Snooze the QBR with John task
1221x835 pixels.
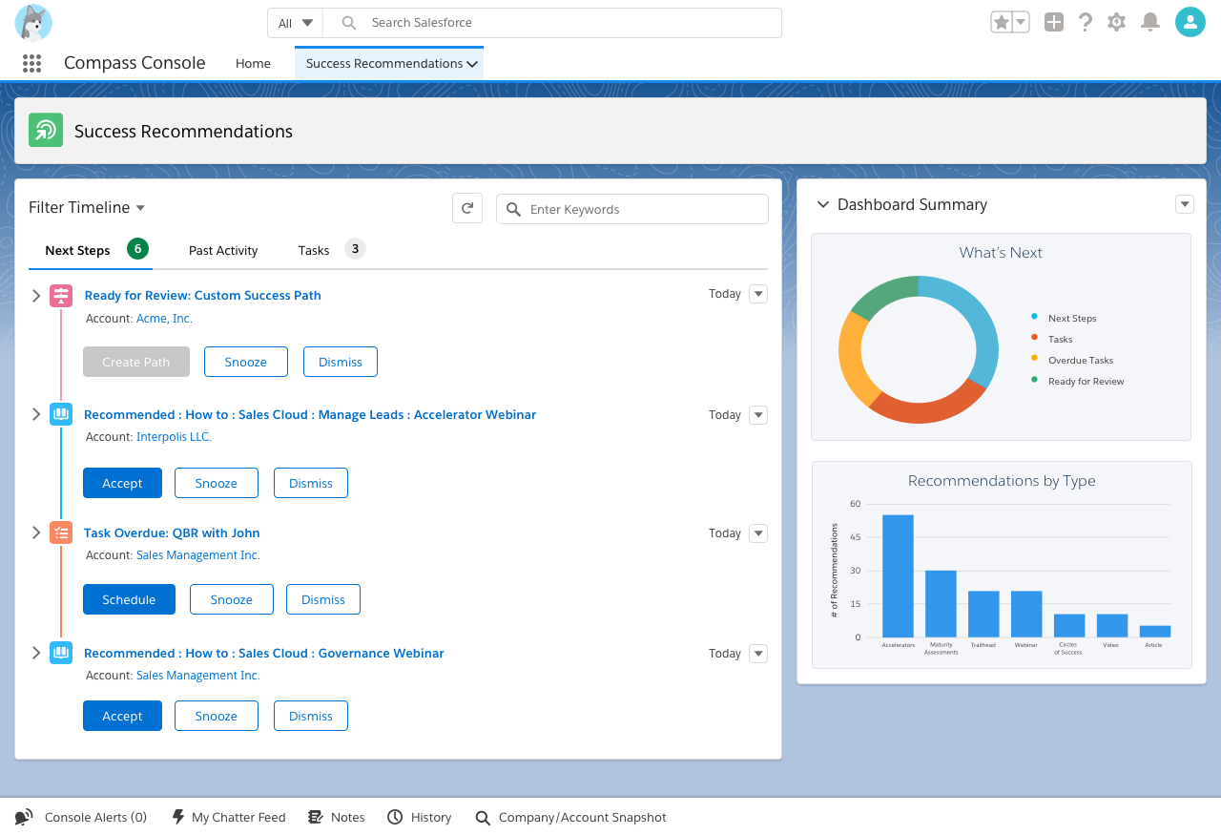point(232,599)
